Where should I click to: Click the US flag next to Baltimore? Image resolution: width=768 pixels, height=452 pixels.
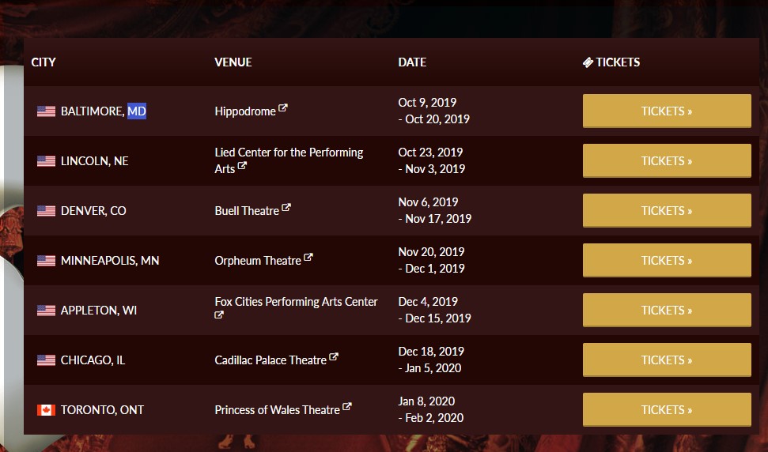click(x=46, y=111)
